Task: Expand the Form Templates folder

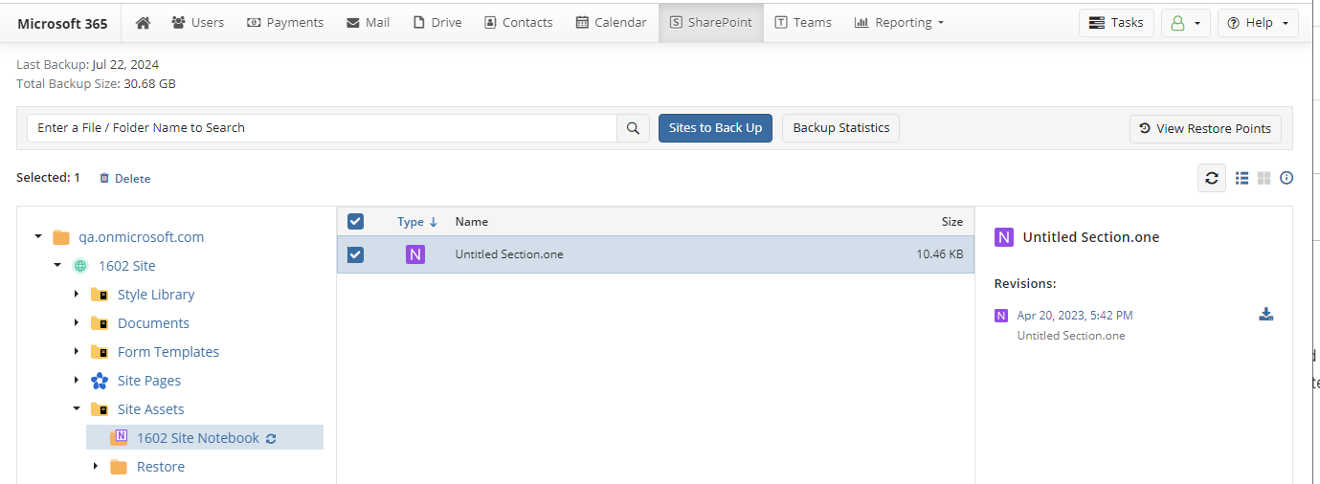Action: click(77, 351)
